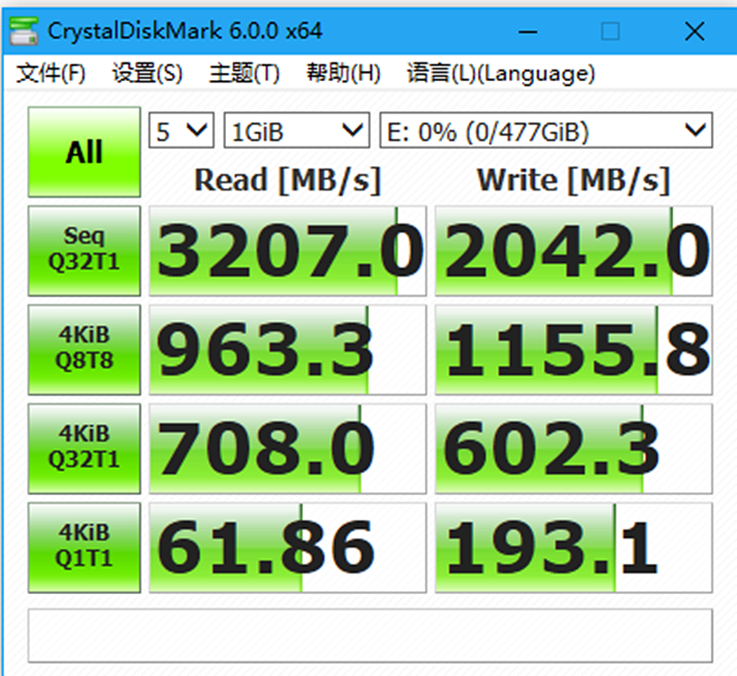Image resolution: width=737 pixels, height=676 pixels.
Task: Open the test count dropdown showing 5
Action: (180, 130)
